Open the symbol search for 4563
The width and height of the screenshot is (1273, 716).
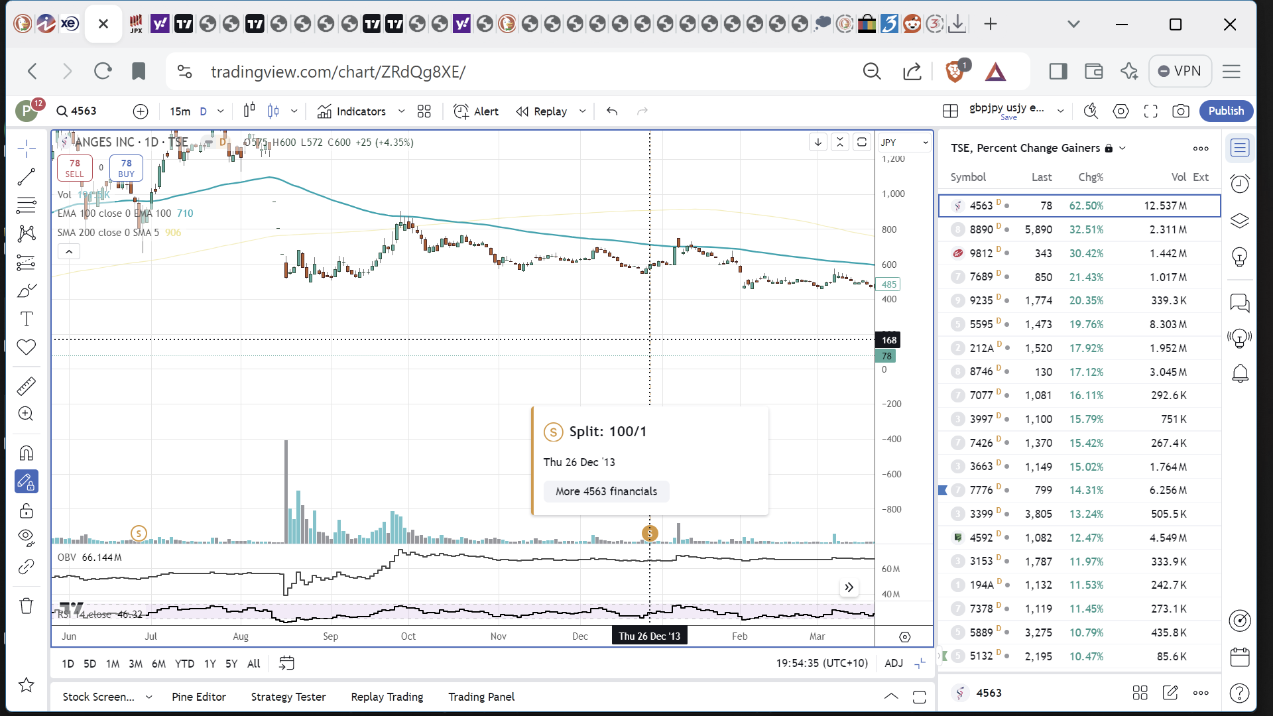point(77,111)
